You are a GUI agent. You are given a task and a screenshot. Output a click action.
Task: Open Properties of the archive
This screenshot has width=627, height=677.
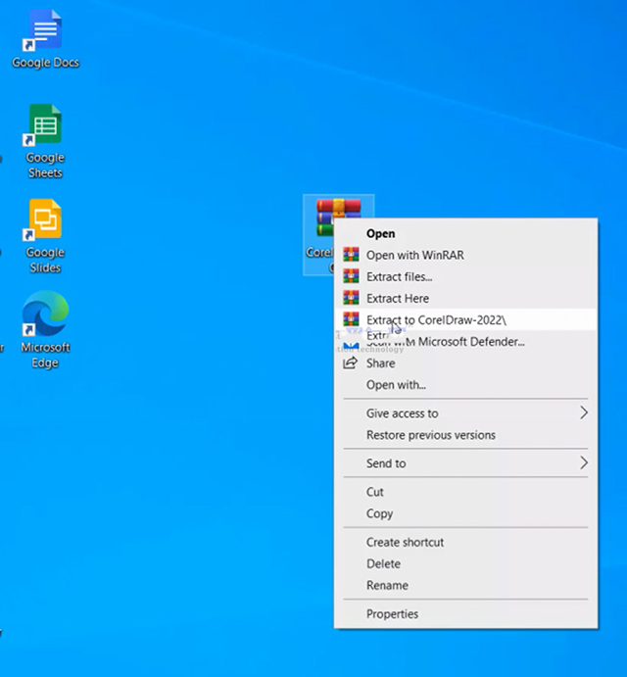(392, 614)
